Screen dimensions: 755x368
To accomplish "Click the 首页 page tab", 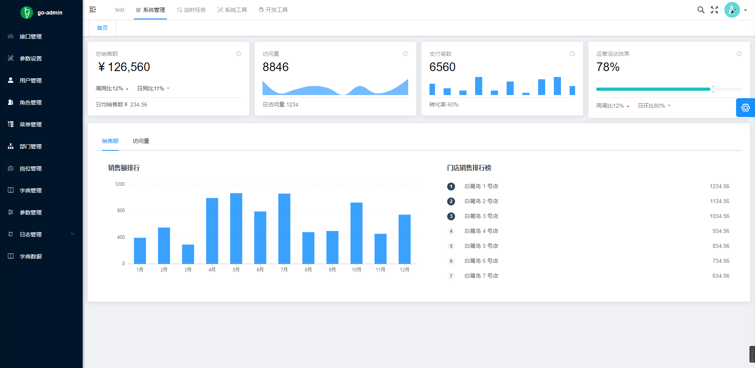I will [102, 28].
